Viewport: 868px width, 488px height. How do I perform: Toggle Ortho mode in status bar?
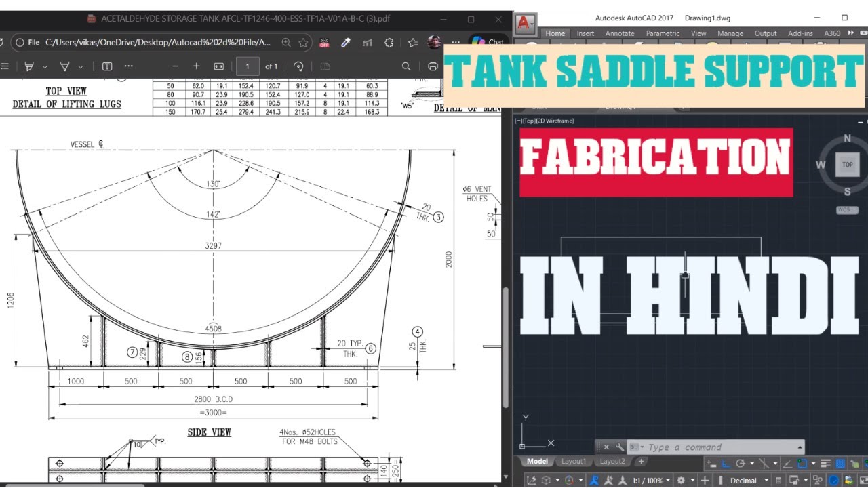click(x=726, y=464)
